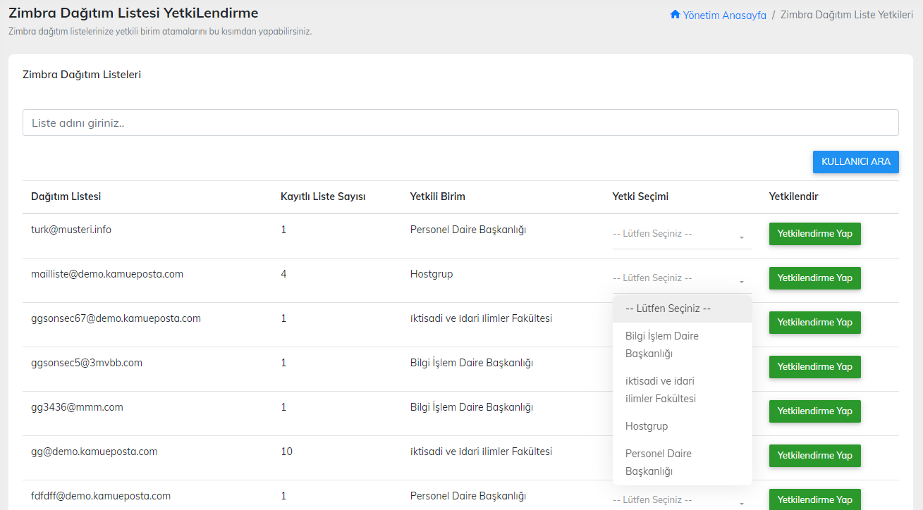Click the gg3436@mmm.com list entry

(77, 407)
